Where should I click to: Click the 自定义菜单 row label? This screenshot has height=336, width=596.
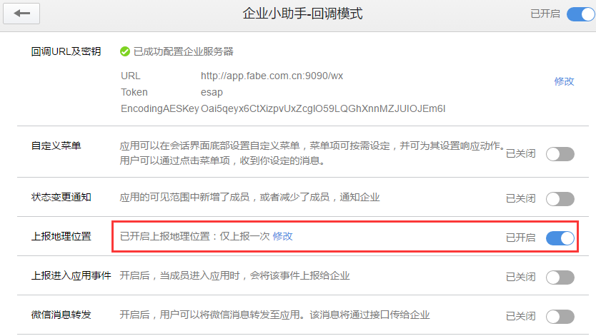(x=56, y=146)
